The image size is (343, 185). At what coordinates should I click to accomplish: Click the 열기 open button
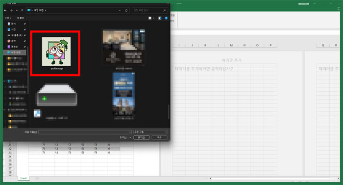141,137
